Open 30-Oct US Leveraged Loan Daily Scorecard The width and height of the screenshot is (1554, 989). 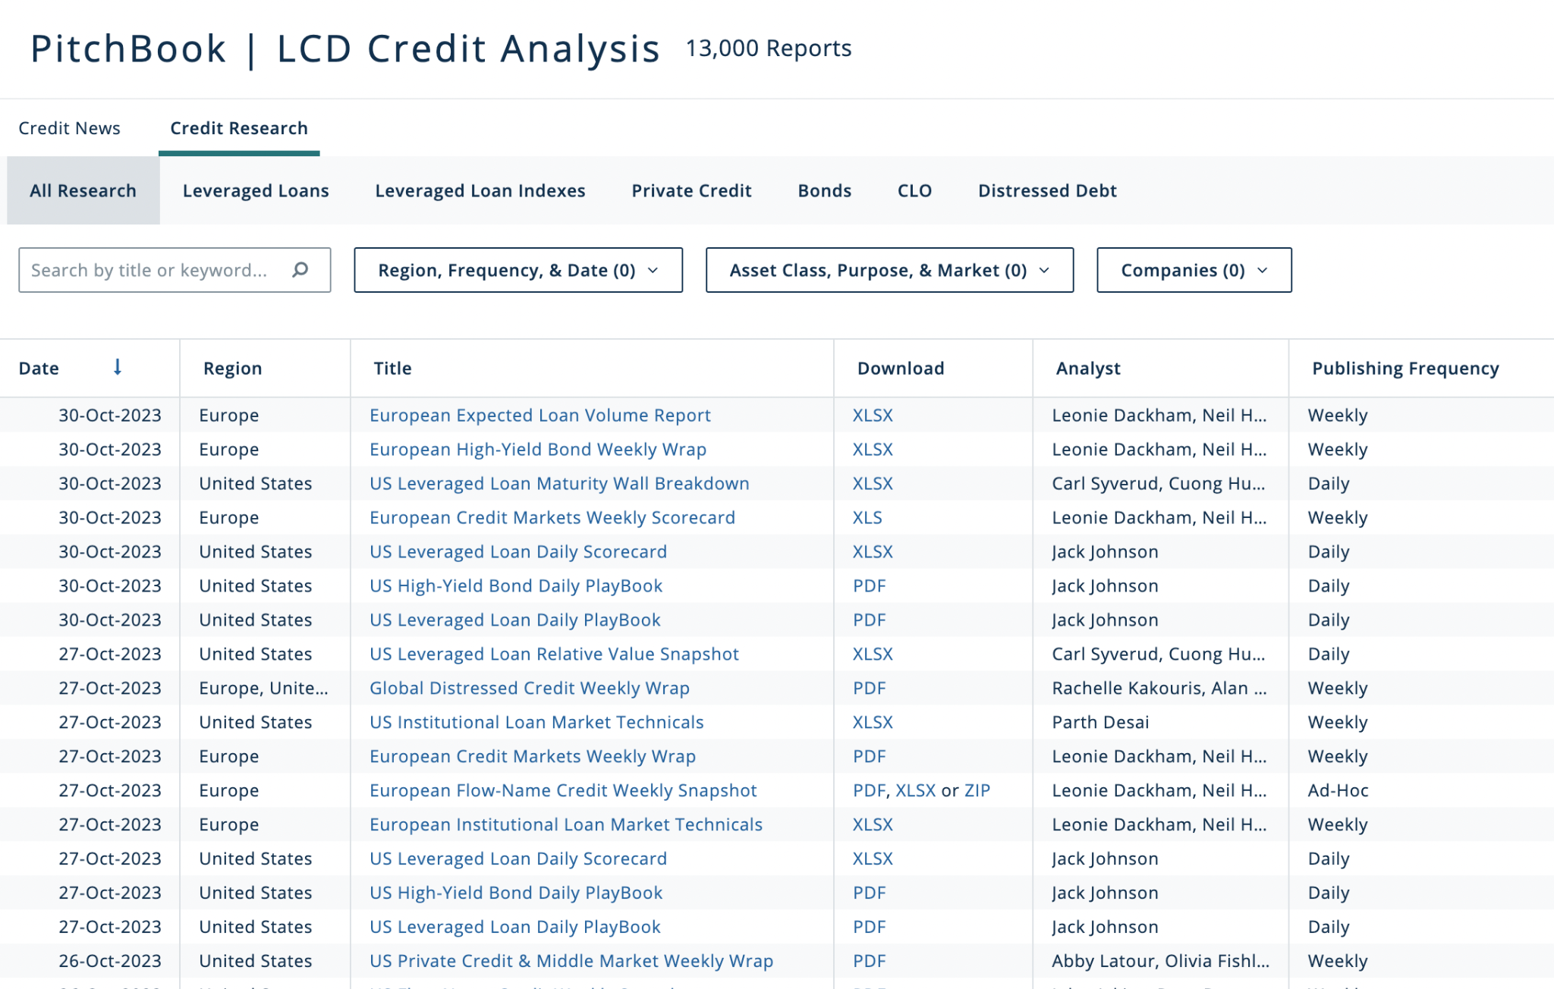518,552
